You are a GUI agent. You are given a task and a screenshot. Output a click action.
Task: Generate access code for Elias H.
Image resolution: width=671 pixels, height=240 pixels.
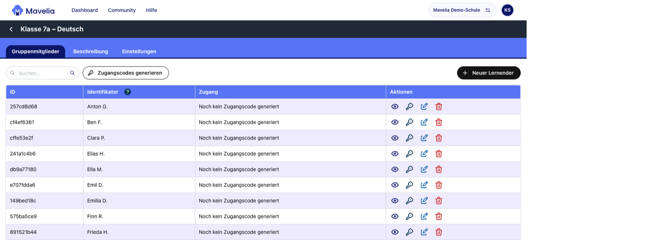[410, 154]
